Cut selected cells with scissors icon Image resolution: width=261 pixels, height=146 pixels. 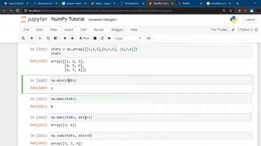(x=40, y=38)
